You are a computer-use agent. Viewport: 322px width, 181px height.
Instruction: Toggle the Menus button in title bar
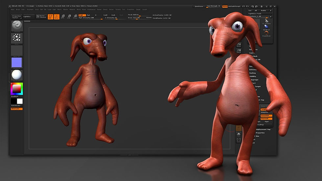[x=225, y=7]
